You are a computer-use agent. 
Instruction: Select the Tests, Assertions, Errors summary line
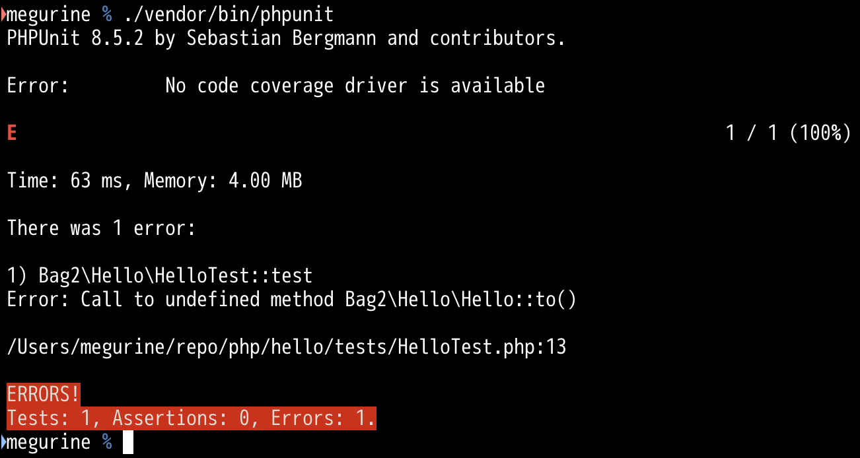coord(192,418)
